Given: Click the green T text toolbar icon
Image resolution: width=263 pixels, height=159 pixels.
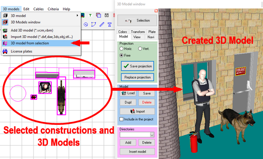Looking at the screenshot, I should click(90, 15).
